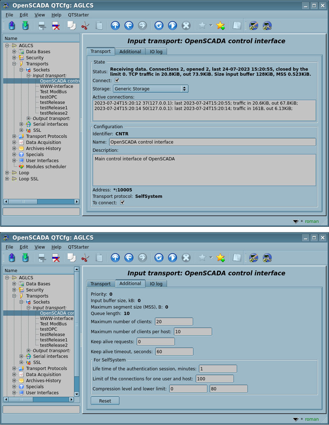Toggle the Connect checkbox in State section

(x=117, y=80)
